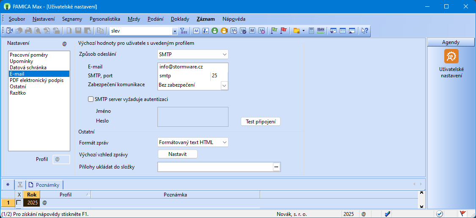Click the context help cursor icon
Image resolution: width=476 pixels, height=218 pixels.
click(364, 31)
